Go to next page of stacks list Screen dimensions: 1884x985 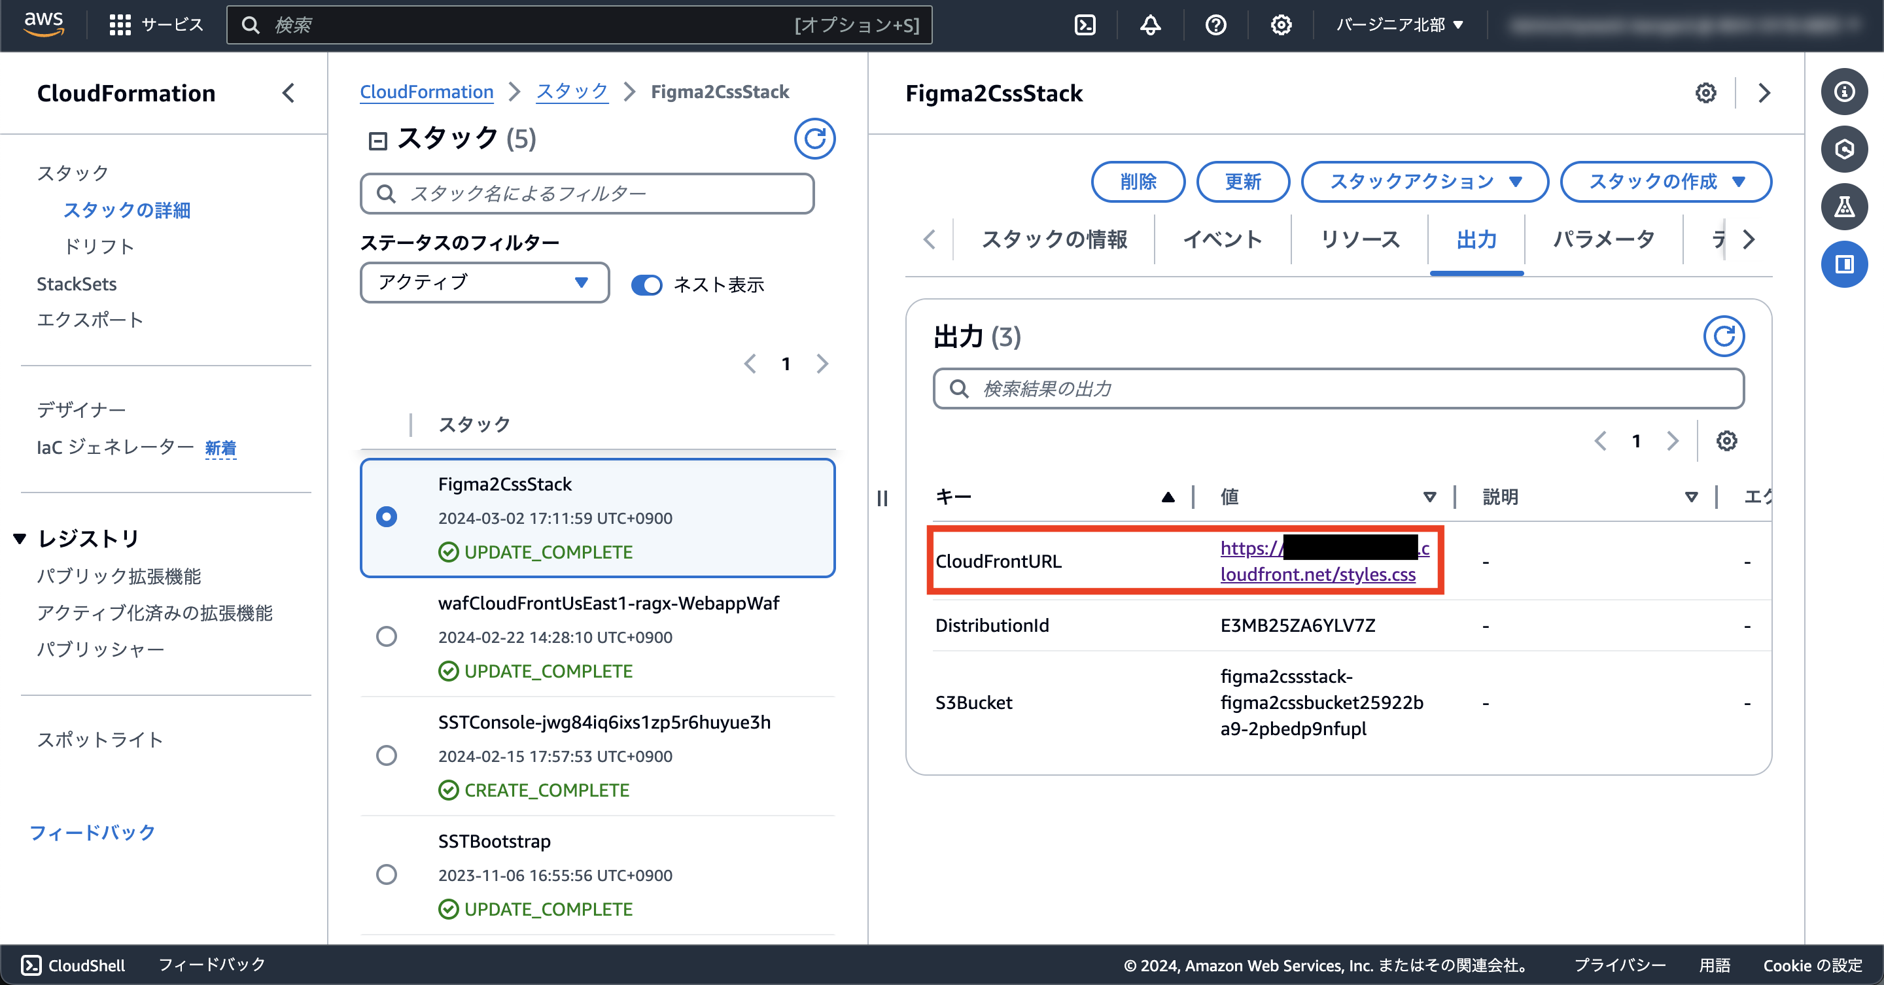(822, 364)
